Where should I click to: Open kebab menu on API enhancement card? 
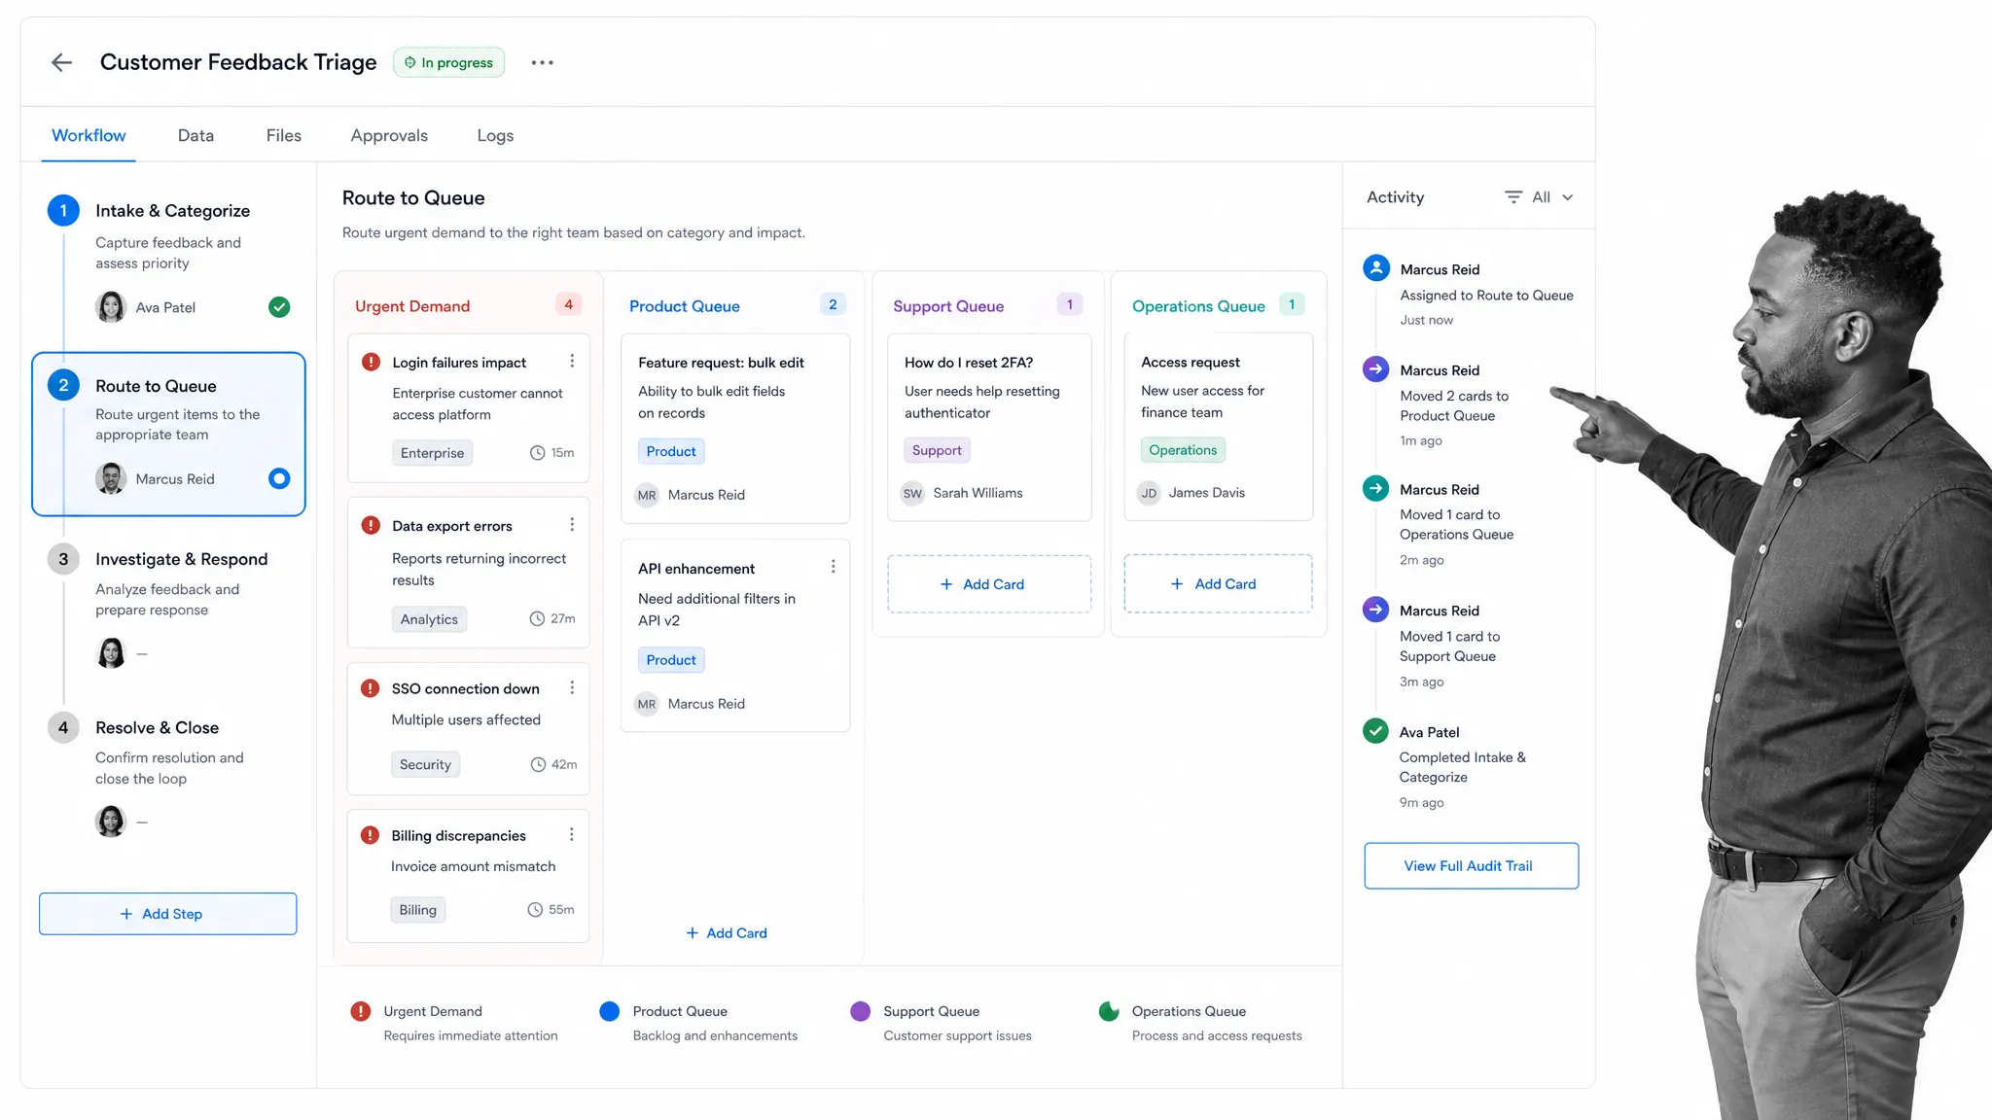pyautogui.click(x=833, y=567)
